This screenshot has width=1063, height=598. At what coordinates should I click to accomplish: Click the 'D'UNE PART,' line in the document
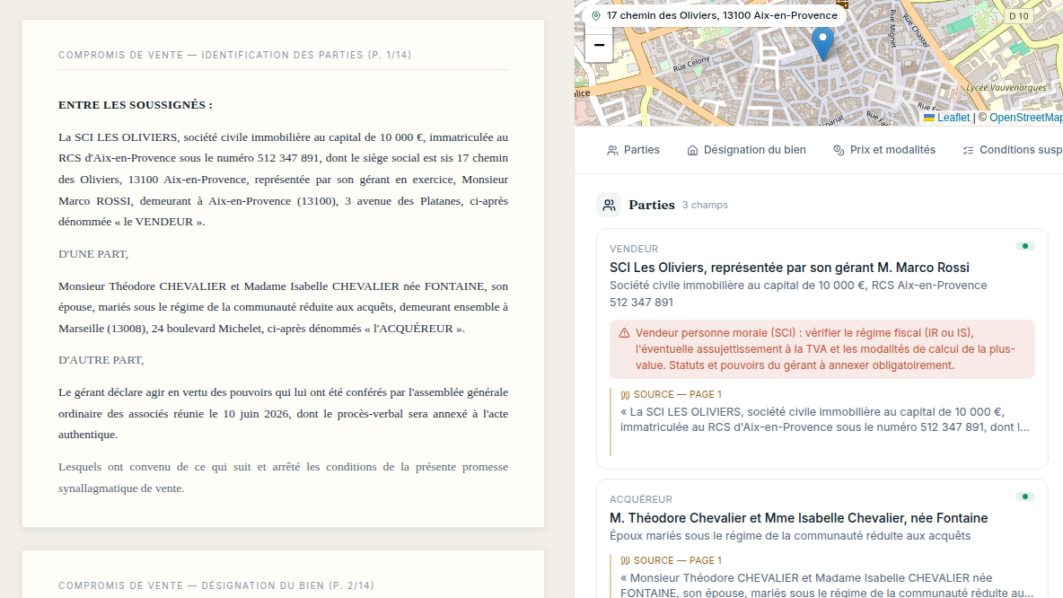point(92,254)
